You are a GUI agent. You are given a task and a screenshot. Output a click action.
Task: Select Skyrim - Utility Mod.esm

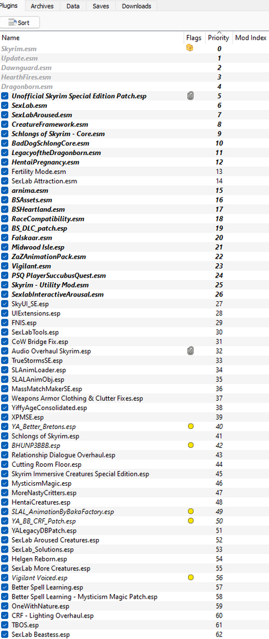click(x=134, y=285)
